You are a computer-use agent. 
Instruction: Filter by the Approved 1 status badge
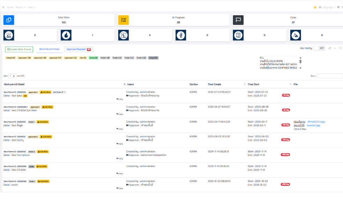click(24, 58)
